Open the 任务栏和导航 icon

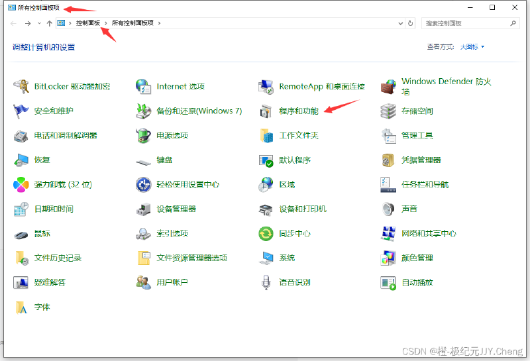click(x=388, y=185)
